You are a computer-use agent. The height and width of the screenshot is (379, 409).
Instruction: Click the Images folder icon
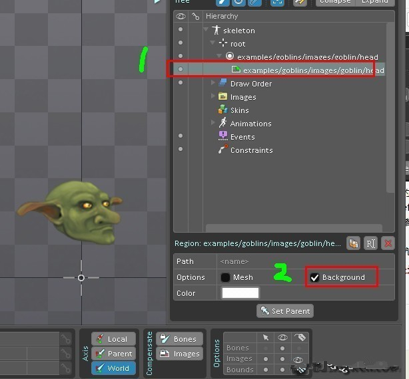[x=222, y=96]
